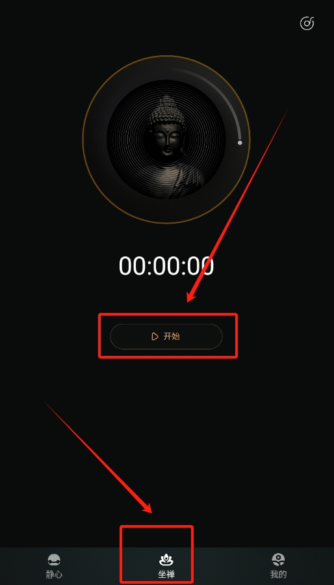The height and width of the screenshot is (585, 334).
Task: Tap the seconds digits of the timer
Action: tap(199, 266)
